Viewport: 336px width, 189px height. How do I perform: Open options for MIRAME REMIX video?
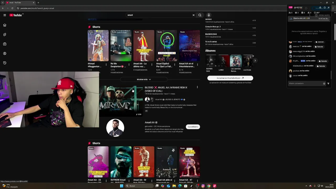coord(197,87)
